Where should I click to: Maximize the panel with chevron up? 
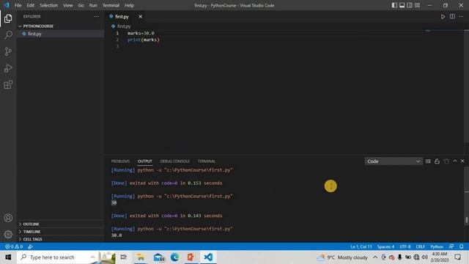pyautogui.click(x=454, y=161)
